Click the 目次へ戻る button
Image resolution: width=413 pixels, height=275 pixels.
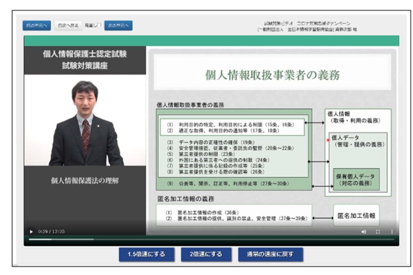pos(68,25)
